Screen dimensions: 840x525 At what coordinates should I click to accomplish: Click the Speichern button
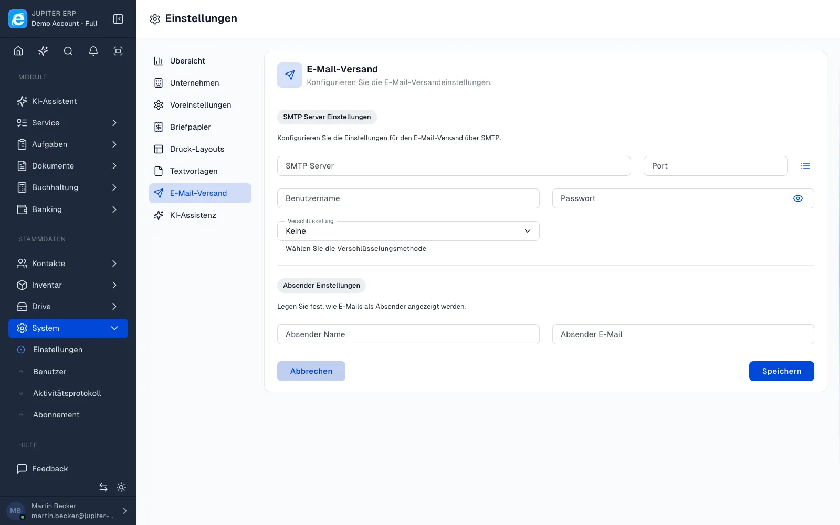(x=781, y=371)
